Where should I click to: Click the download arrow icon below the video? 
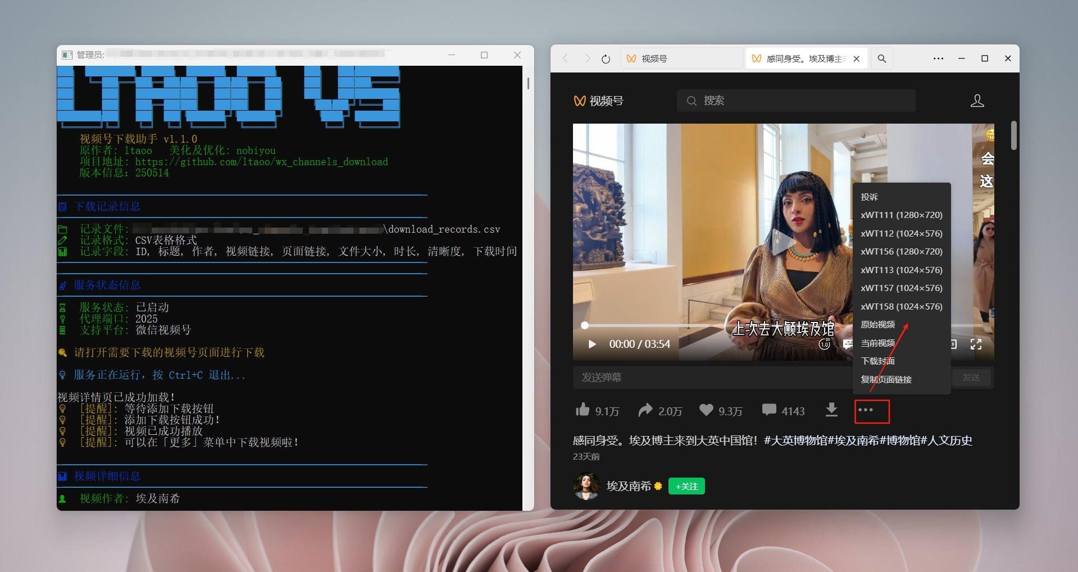(832, 410)
